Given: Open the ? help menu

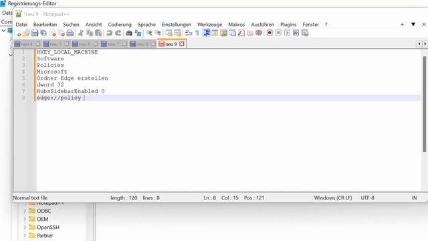Looking at the screenshot, I should (x=326, y=25).
